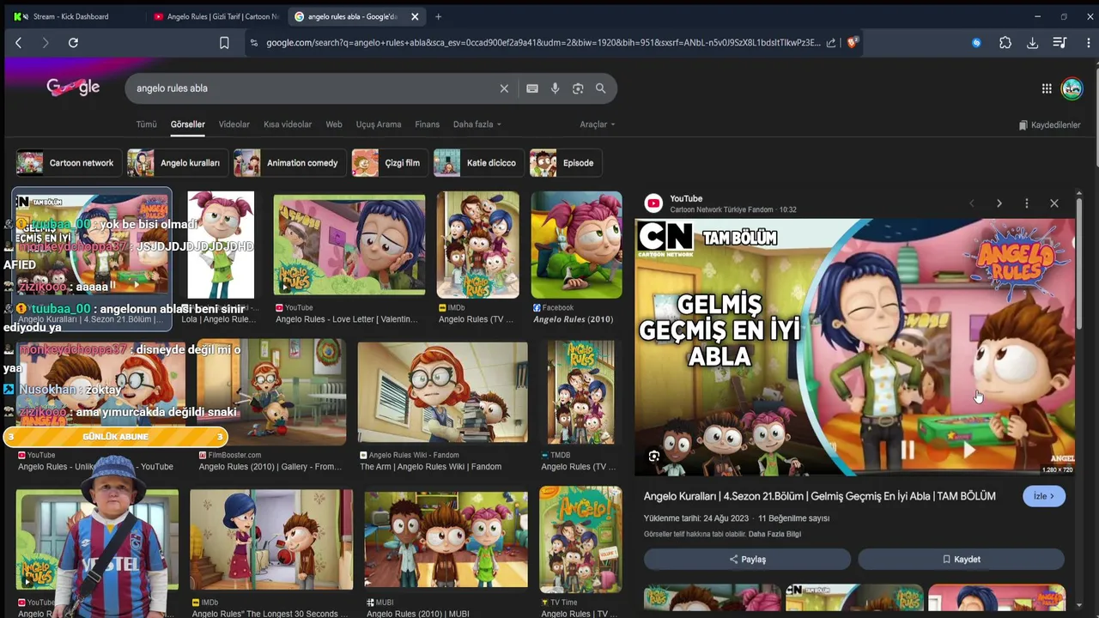Open the FilmBooster Angelo Rules Gallery thumbnail
Image resolution: width=1099 pixels, height=618 pixels.
(270, 392)
